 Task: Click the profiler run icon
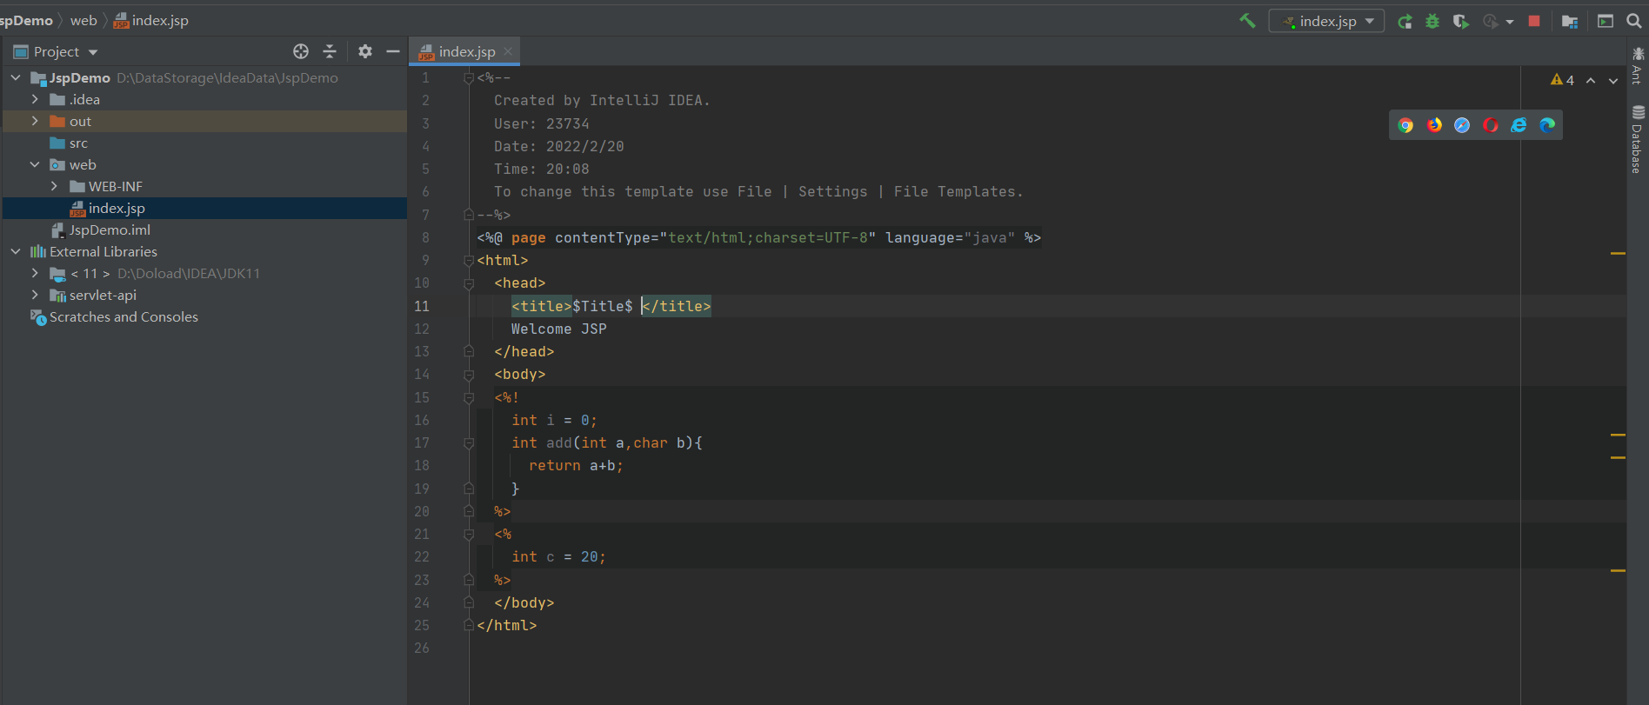coord(1491,21)
